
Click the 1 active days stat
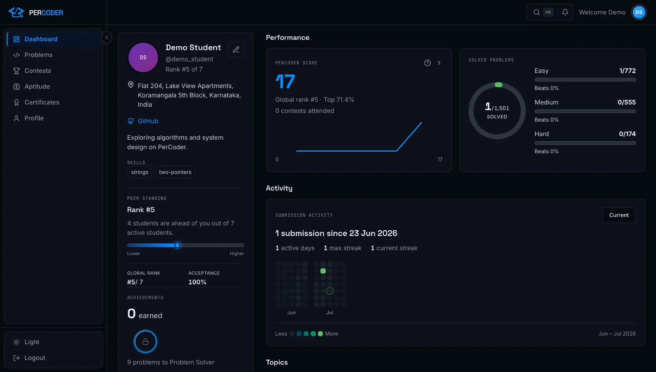[x=295, y=248]
